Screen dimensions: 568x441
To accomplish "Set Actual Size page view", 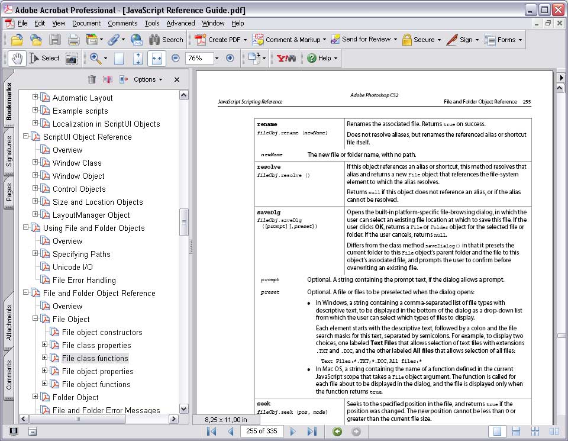I will (x=119, y=59).
